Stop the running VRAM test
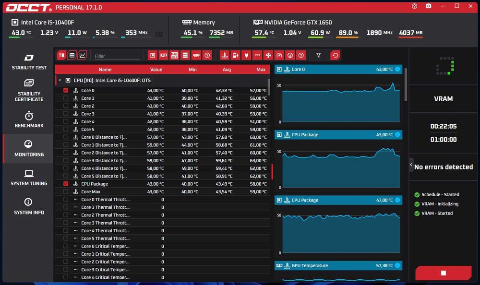Viewport: 480px width, 285px height. (443, 273)
